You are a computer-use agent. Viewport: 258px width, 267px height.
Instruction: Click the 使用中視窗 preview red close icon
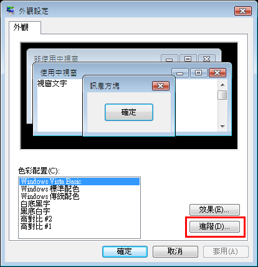coord(217,73)
